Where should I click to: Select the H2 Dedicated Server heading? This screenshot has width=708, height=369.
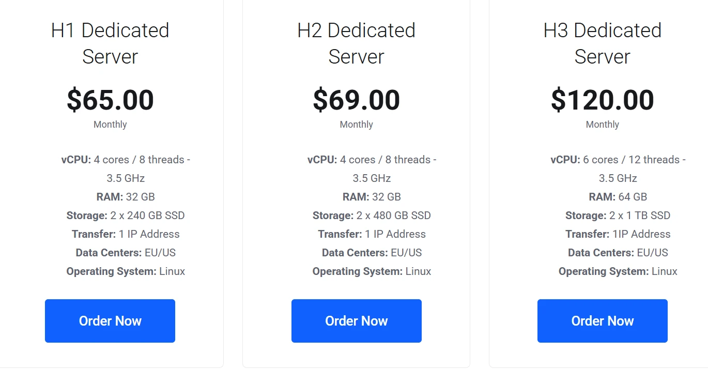click(x=357, y=43)
